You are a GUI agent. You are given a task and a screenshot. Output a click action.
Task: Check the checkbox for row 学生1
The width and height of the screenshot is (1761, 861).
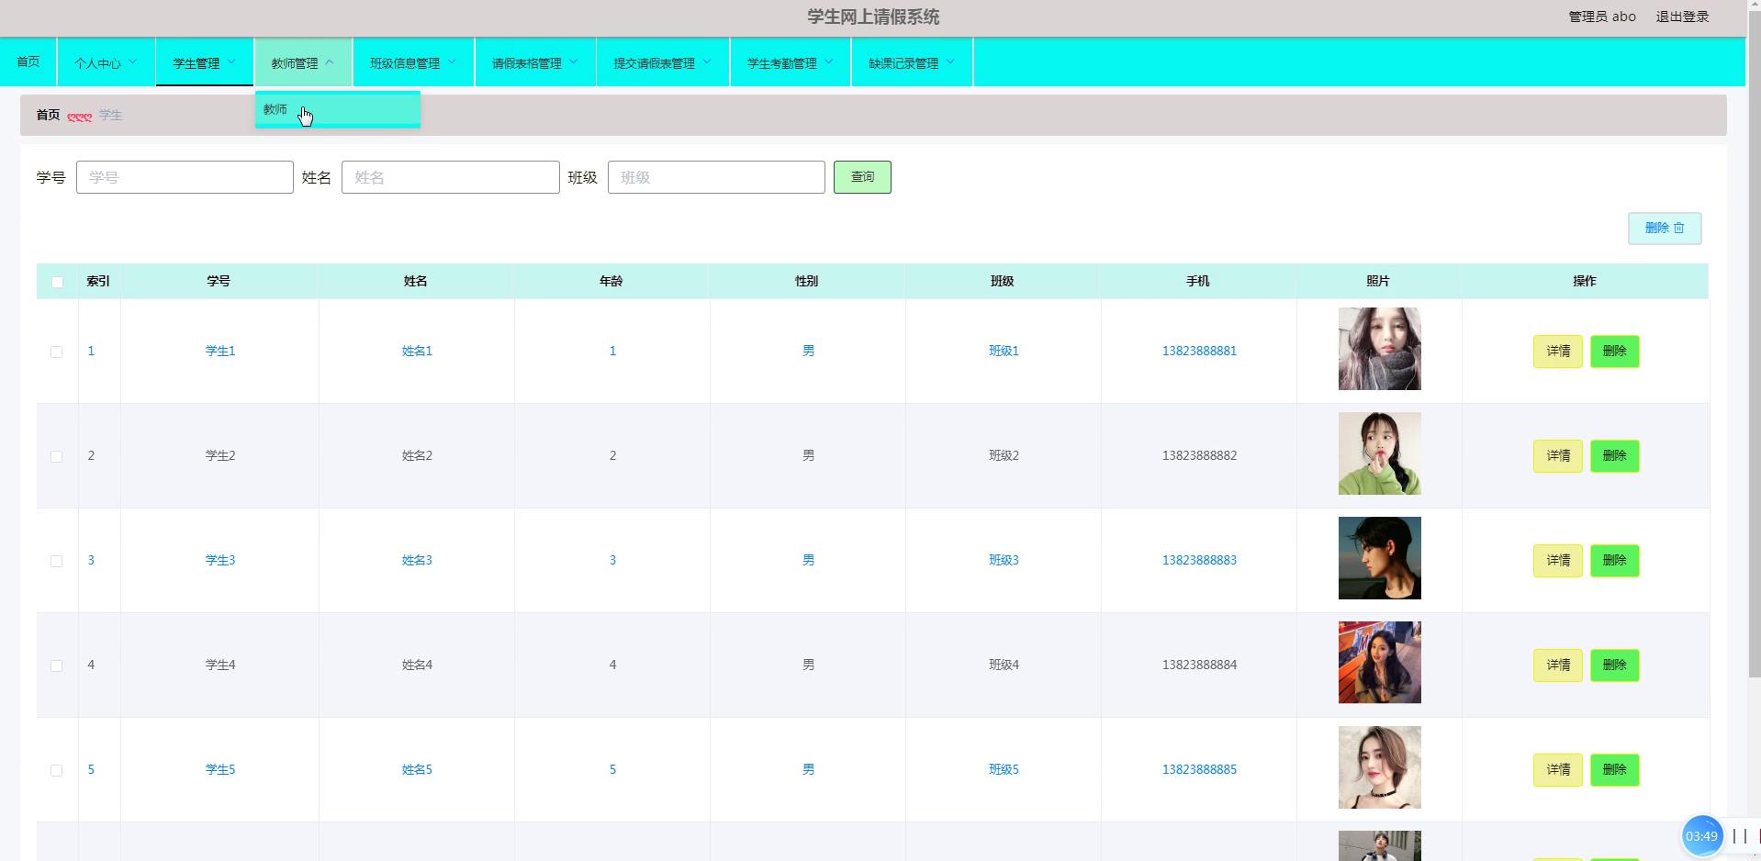pos(57,352)
